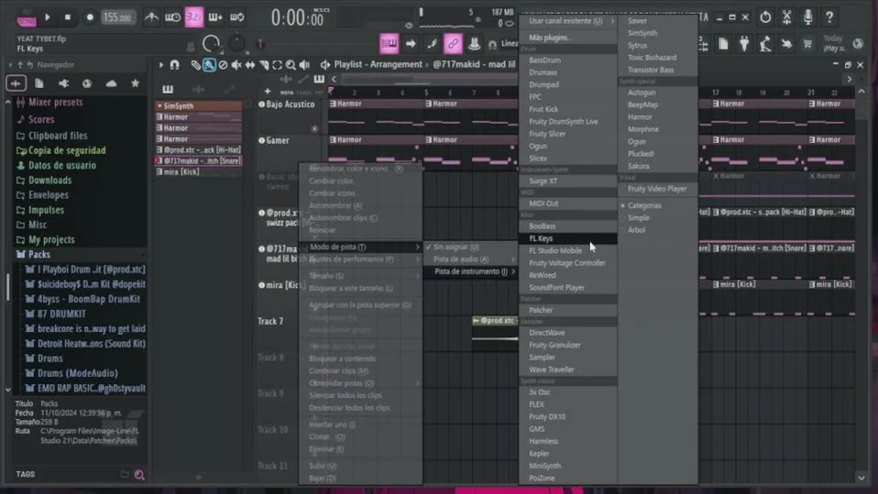Toggle typing keyboard to piano icon
Screen dimensions: 878x494
(x=389, y=44)
